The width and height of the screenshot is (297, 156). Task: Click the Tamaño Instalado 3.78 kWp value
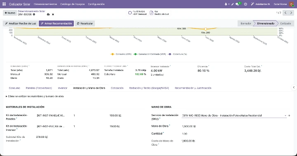pyautogui.click(x=141, y=70)
